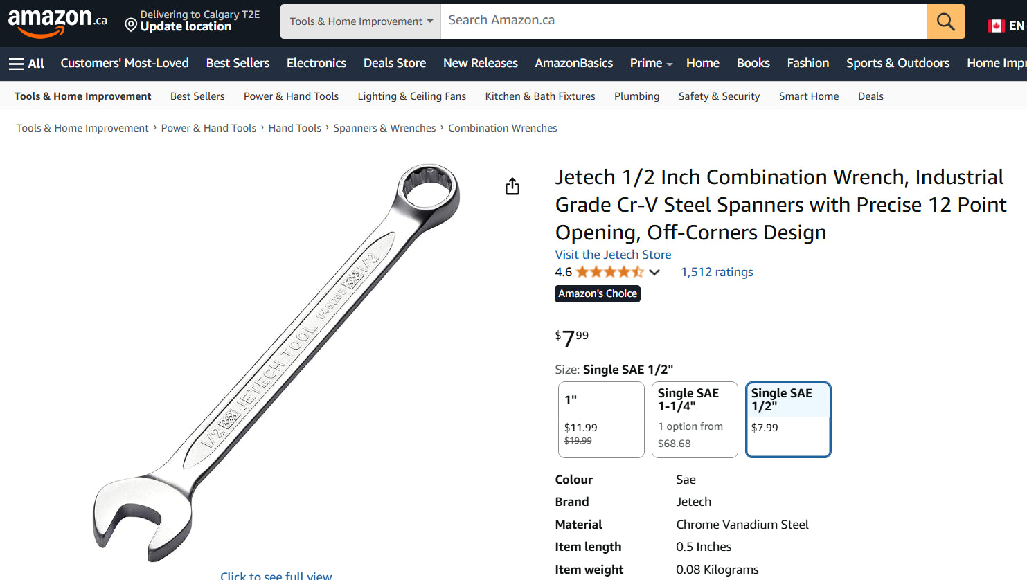Click the wrench product image
This screenshot has width=1027, height=580.
pos(276,363)
